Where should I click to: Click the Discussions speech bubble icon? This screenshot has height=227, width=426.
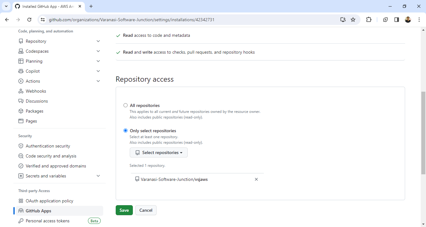[x=21, y=101]
